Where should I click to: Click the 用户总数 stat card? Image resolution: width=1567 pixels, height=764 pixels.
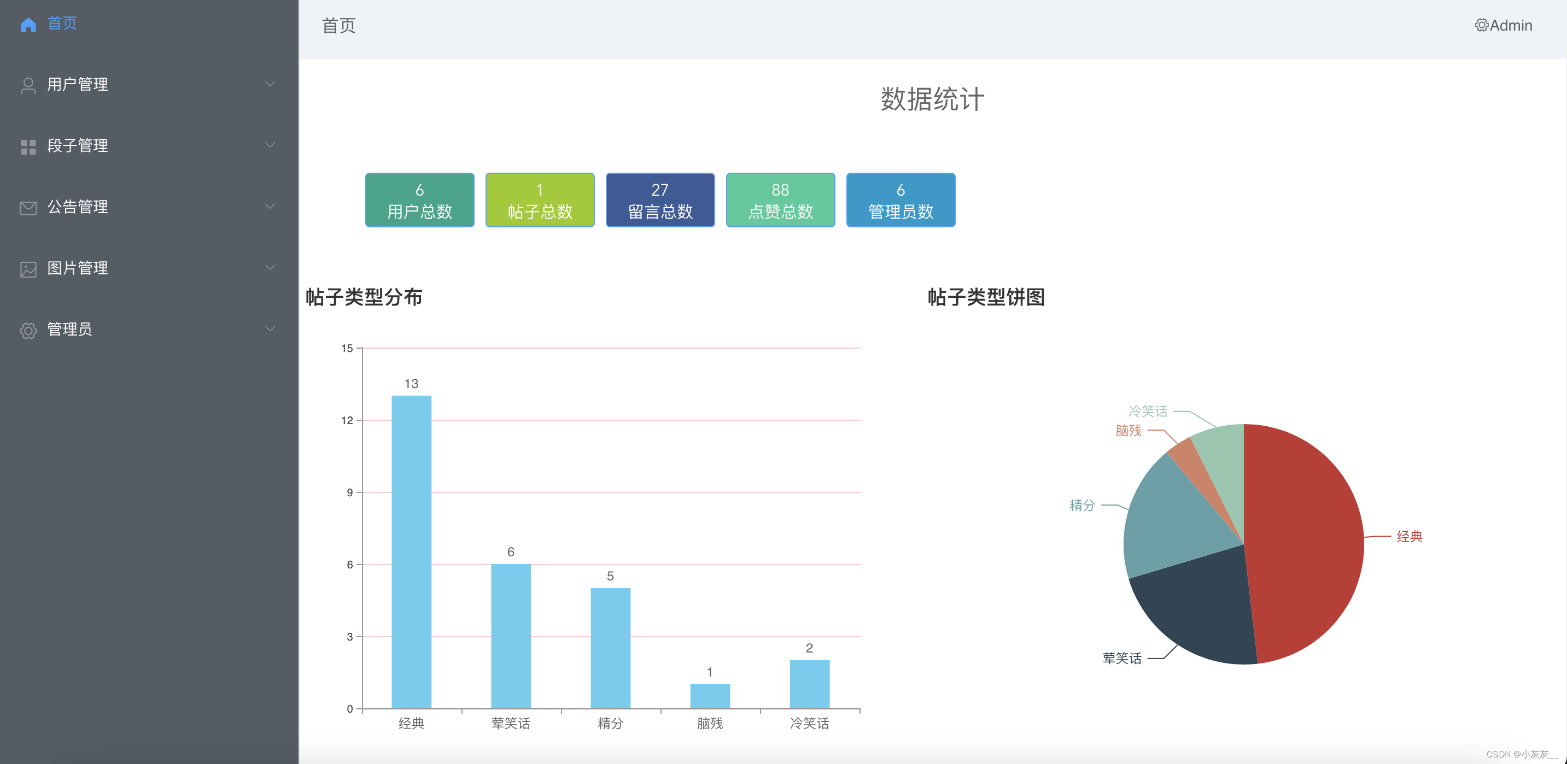pyautogui.click(x=419, y=199)
